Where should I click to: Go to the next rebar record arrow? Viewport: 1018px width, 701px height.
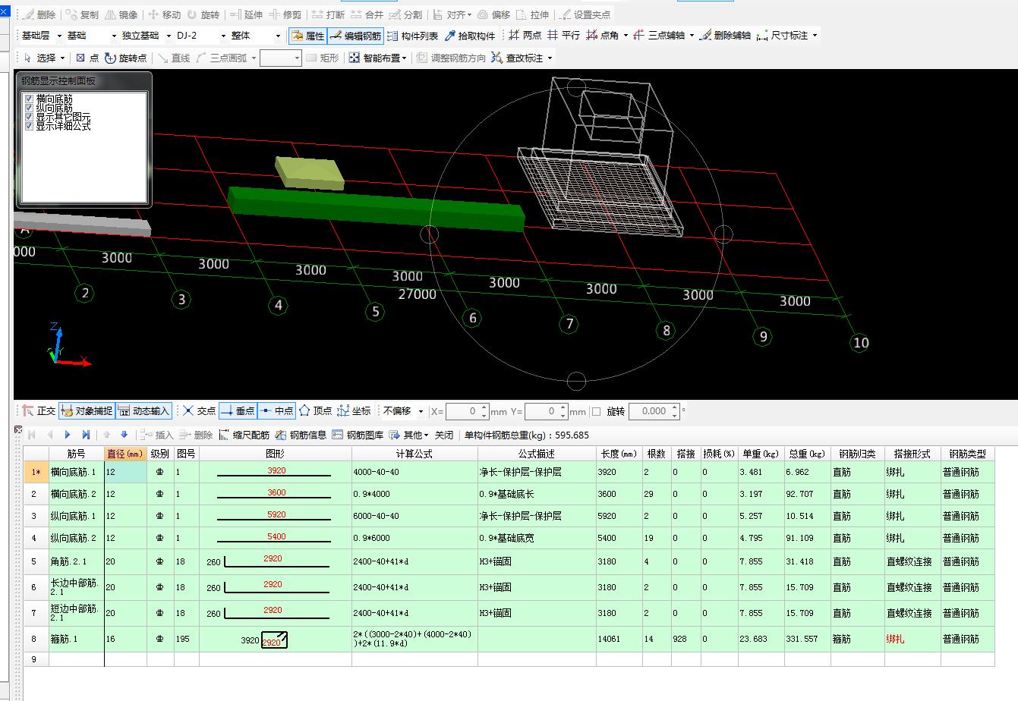68,435
